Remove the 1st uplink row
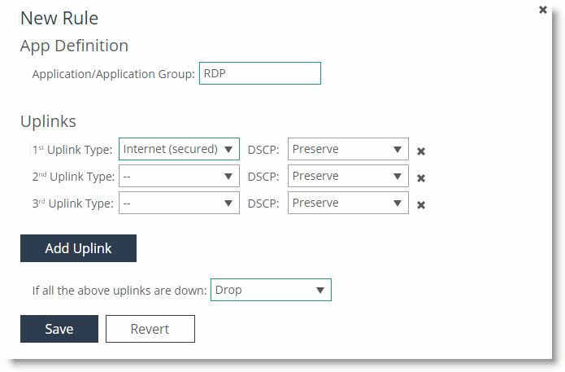Viewport: 565px width, 372px height. [x=421, y=151]
